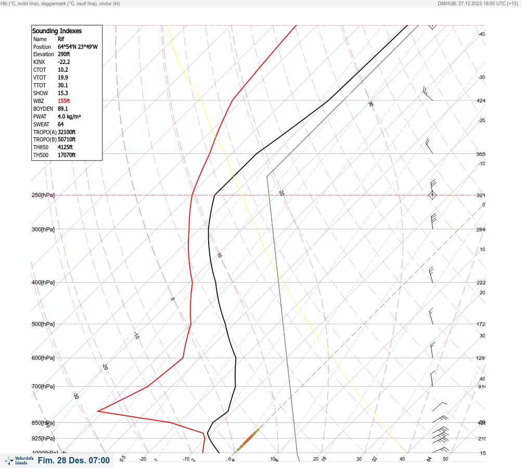The height and width of the screenshot is (468, 522).
Task: Click the Name value 'Rif'
Action: pyautogui.click(x=61, y=39)
